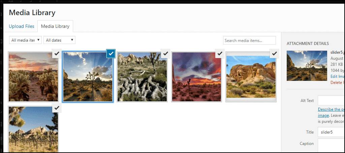Select the cholla cactus sunset thumbnail
Screen dimensions: 345x153
click(x=33, y=77)
